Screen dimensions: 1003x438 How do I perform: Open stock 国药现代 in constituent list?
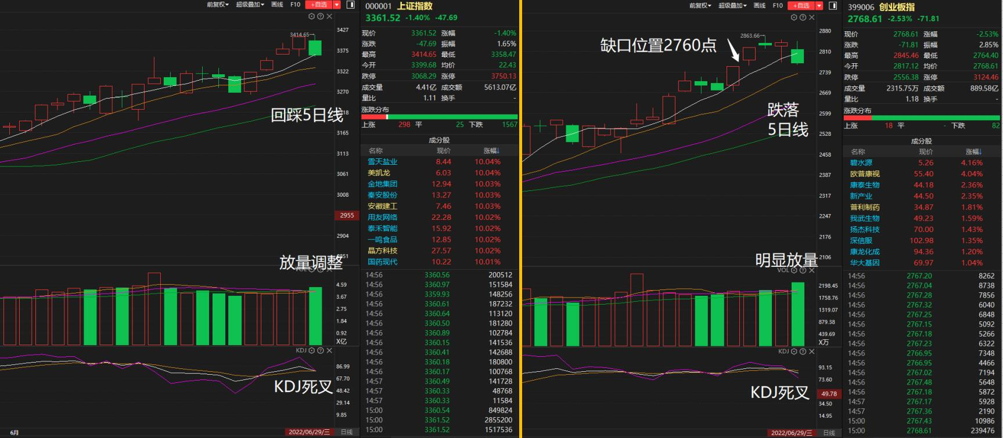pos(382,262)
